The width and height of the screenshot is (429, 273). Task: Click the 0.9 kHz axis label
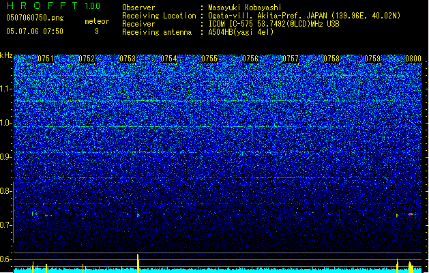[5, 157]
